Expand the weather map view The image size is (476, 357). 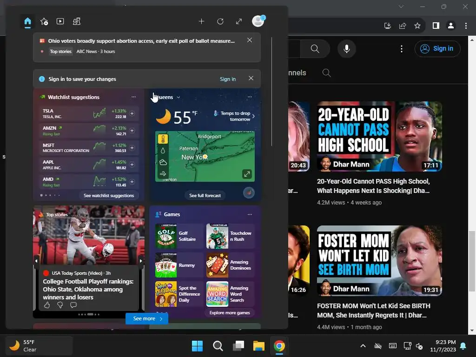247,174
